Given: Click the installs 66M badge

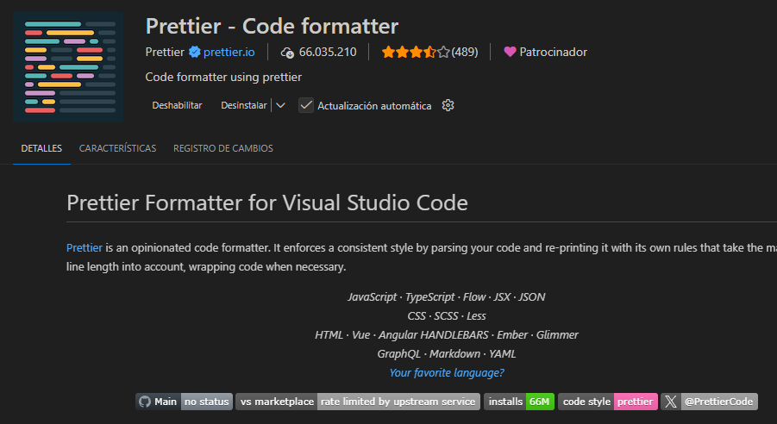Looking at the screenshot, I should 518,402.
